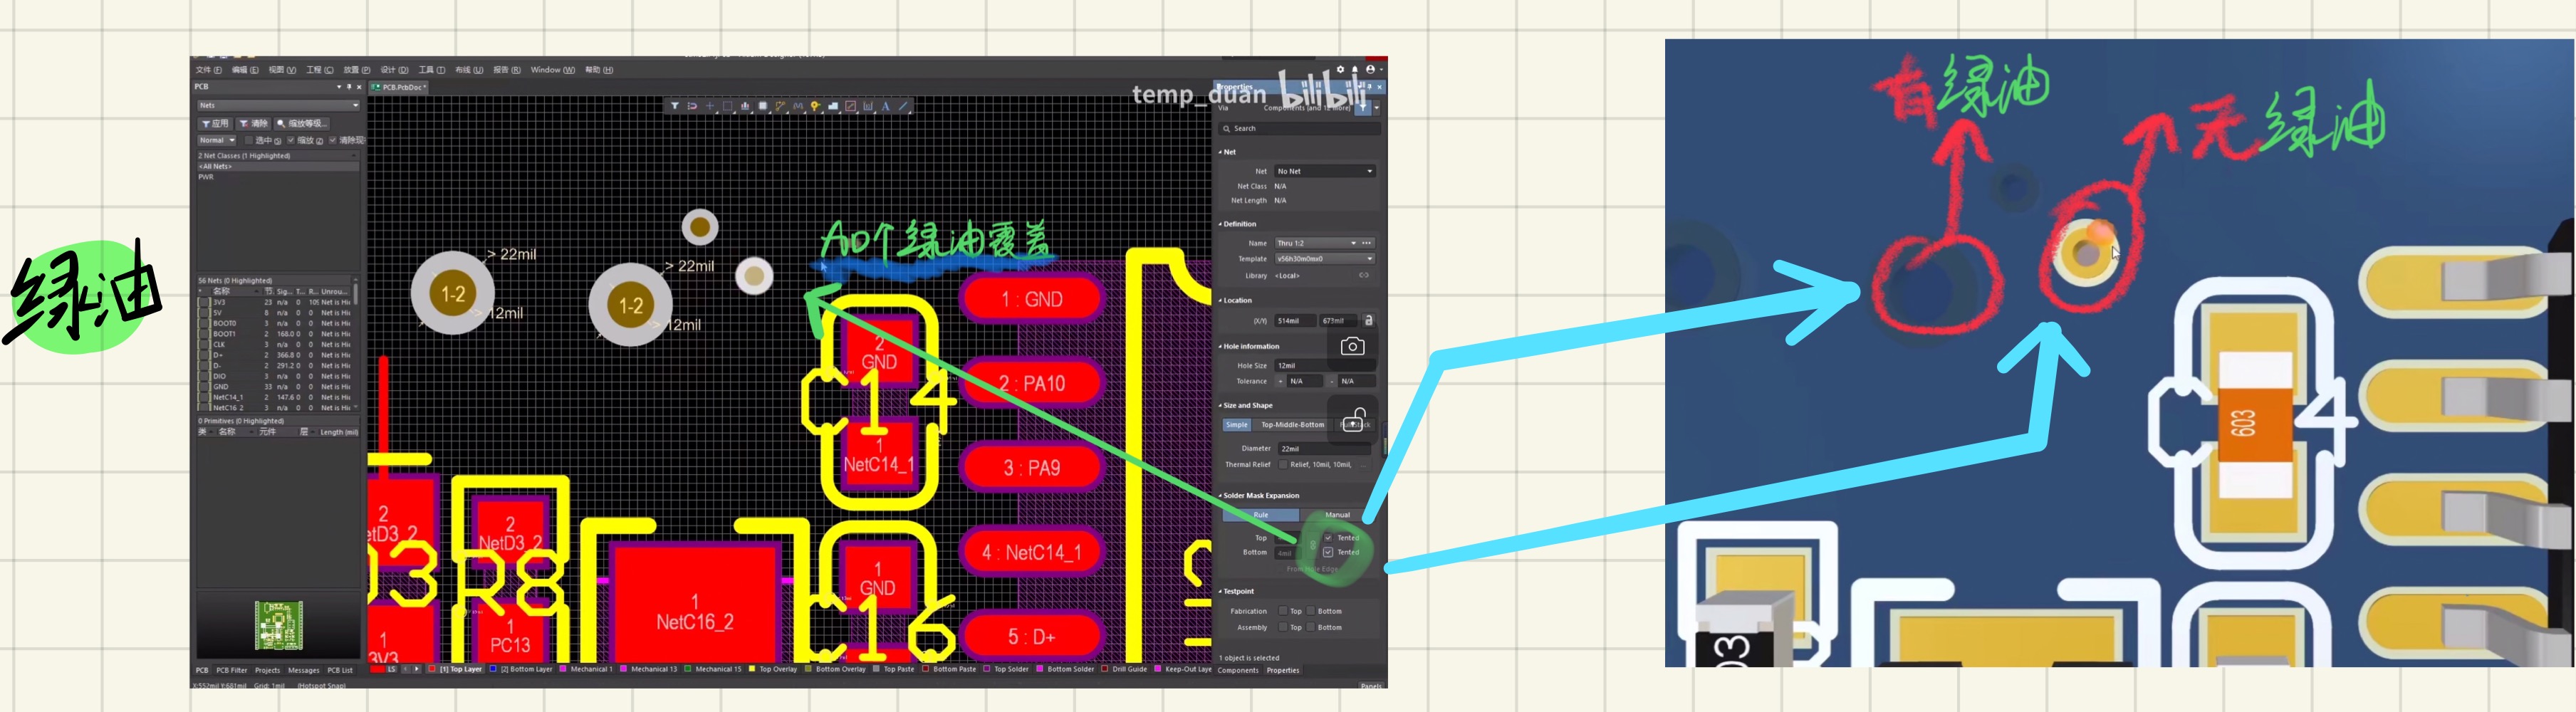Collapse the Solder Mask Expansion section

pyautogui.click(x=1220, y=496)
